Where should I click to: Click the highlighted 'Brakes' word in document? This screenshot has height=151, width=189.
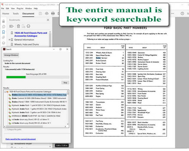(98, 58)
